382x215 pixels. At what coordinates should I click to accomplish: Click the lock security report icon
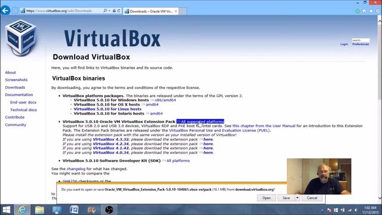pyautogui.click(x=114, y=11)
